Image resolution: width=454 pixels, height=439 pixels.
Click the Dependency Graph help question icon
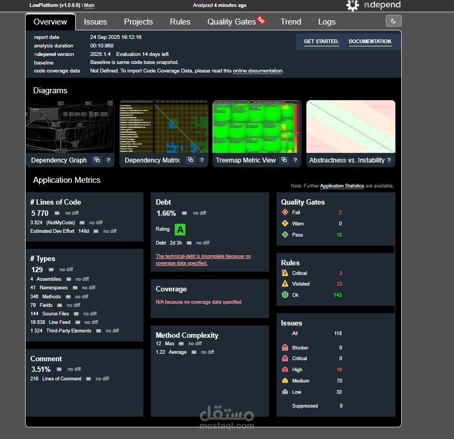pos(108,160)
